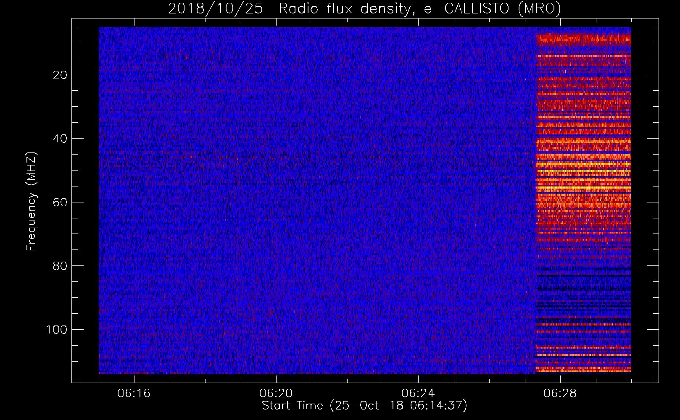680x420 pixels.
Task: Click the 100 frequency tick label
Action: 57,330
